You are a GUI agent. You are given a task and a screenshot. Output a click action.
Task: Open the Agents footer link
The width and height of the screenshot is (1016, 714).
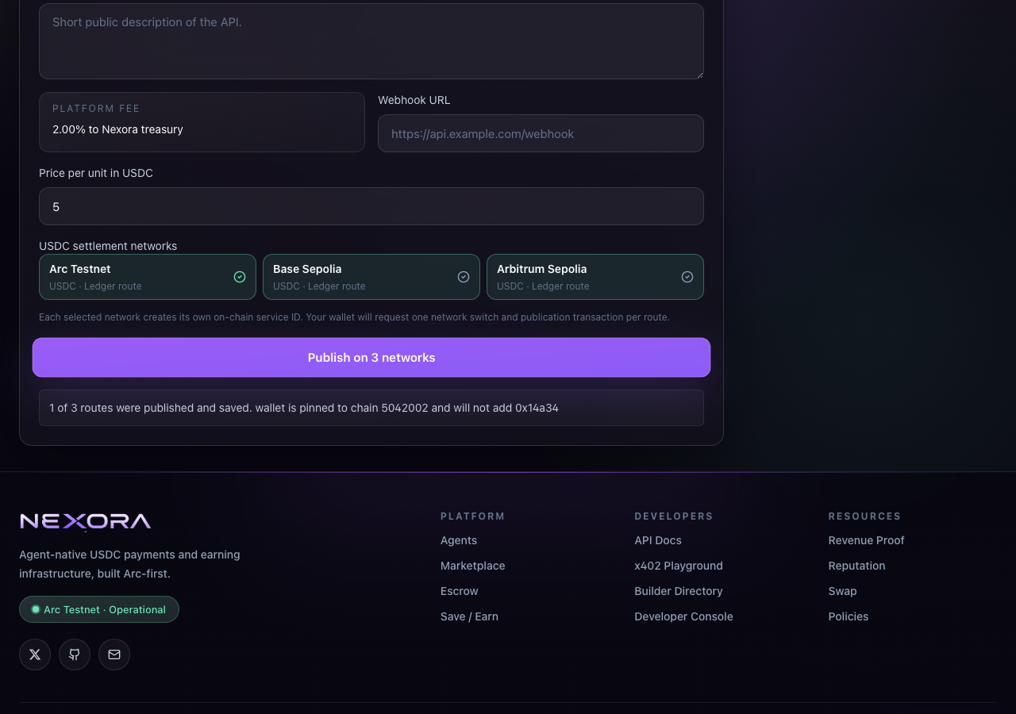tap(459, 540)
